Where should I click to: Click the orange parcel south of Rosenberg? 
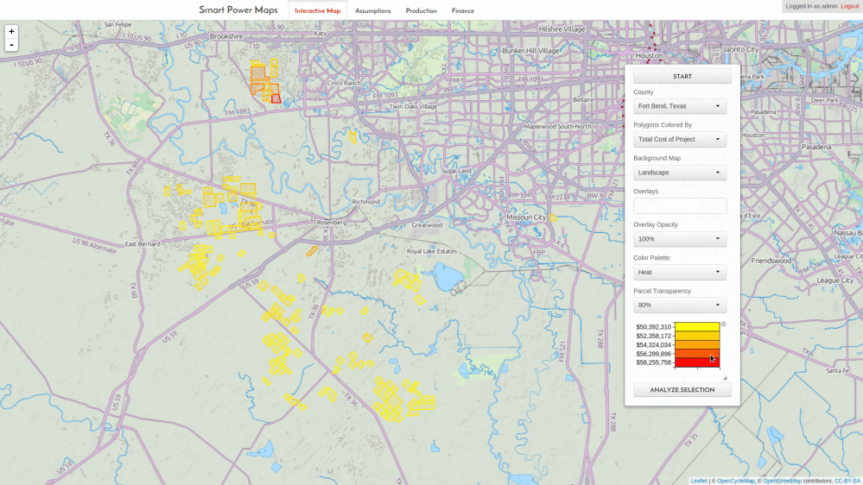[312, 251]
